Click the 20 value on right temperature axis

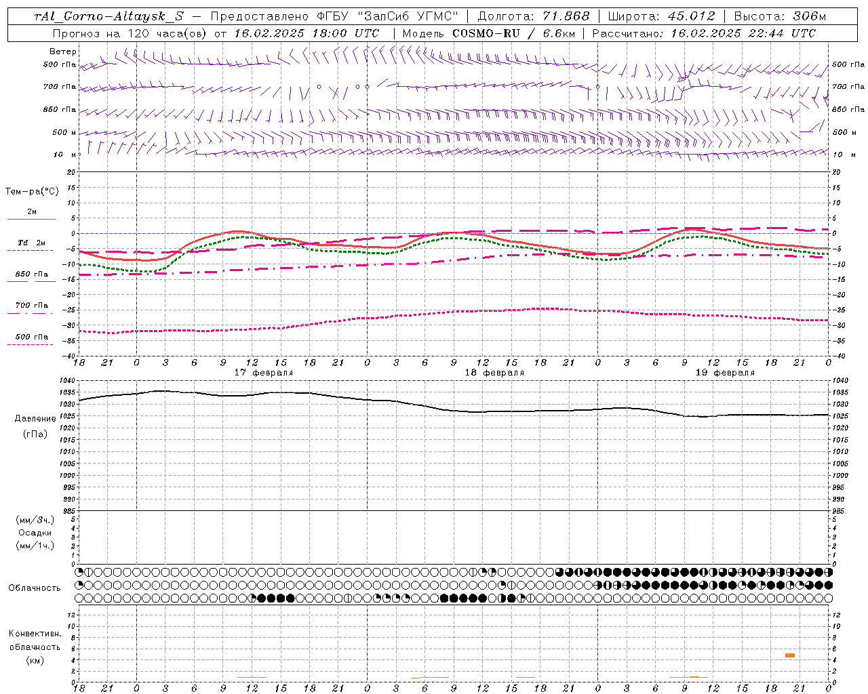[x=836, y=172]
